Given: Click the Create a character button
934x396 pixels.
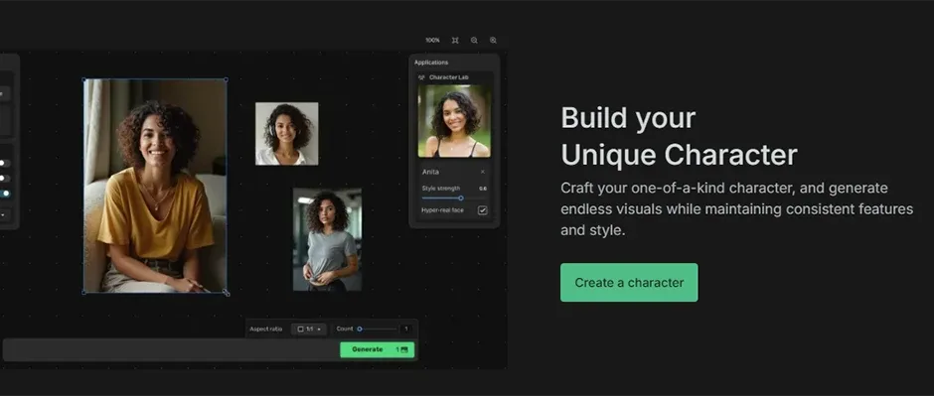Looking at the screenshot, I should [x=628, y=283].
